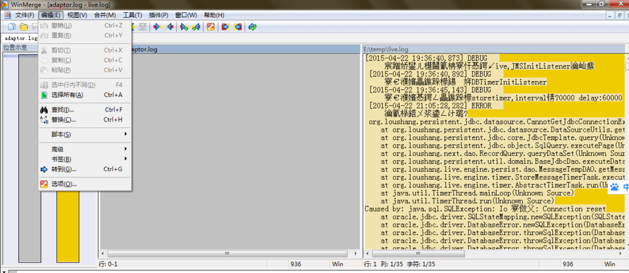Open the 文件(F) menu
Viewport: 629px width, 273px height.
coord(25,15)
